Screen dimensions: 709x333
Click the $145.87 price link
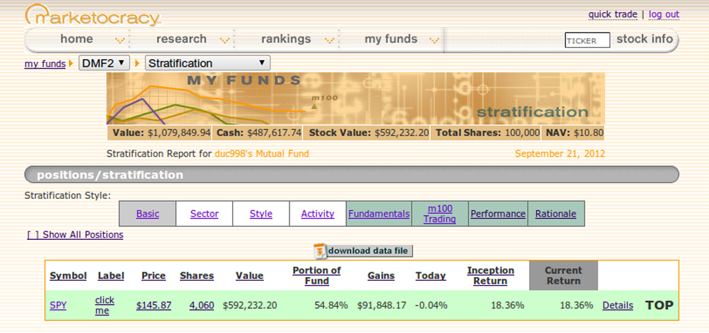pyautogui.click(x=154, y=305)
